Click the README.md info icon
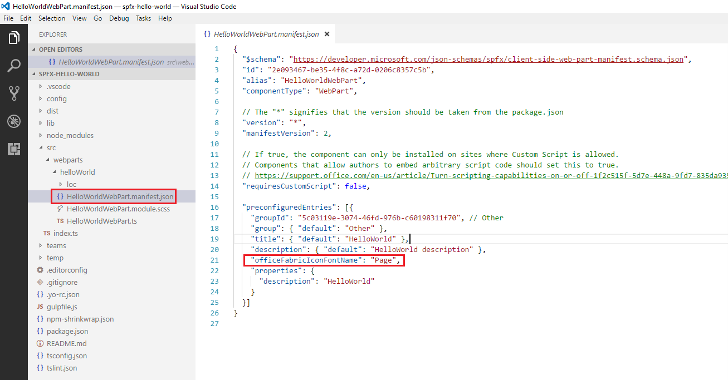 [x=40, y=343]
